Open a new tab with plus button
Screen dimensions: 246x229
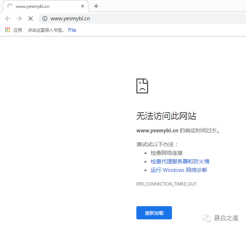pyautogui.click(x=96, y=6)
